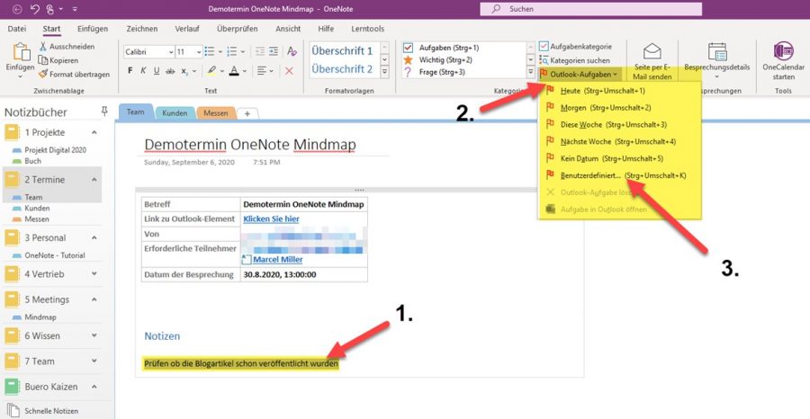Open the Calibri font dropdown

(170, 52)
